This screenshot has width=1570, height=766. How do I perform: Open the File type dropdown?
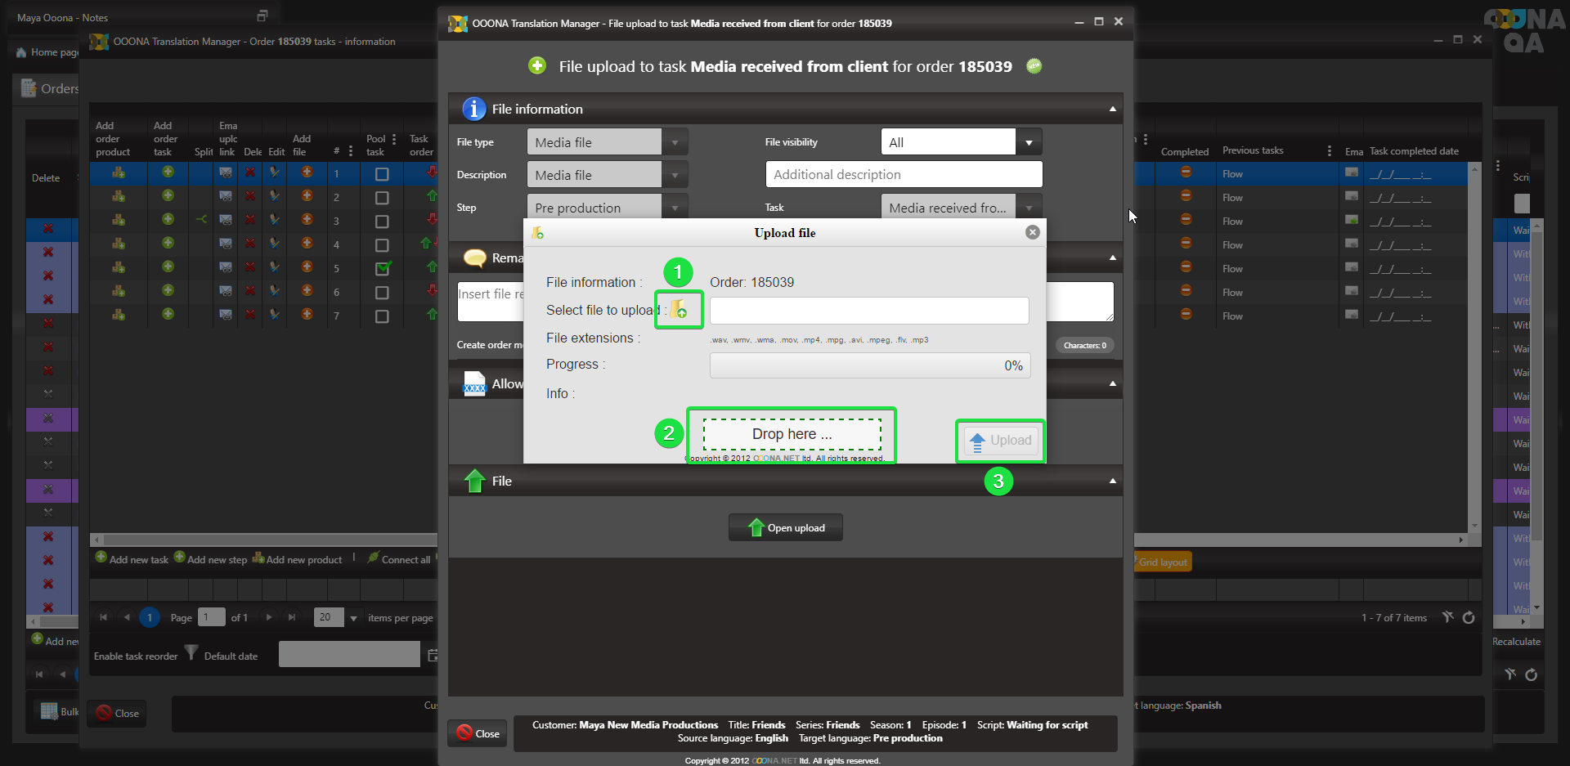point(675,142)
